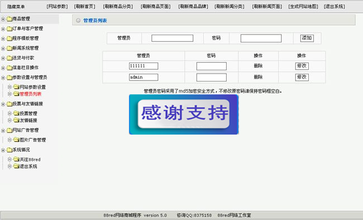
Task: Open 关注88red in the sidebar
Action: point(30,160)
